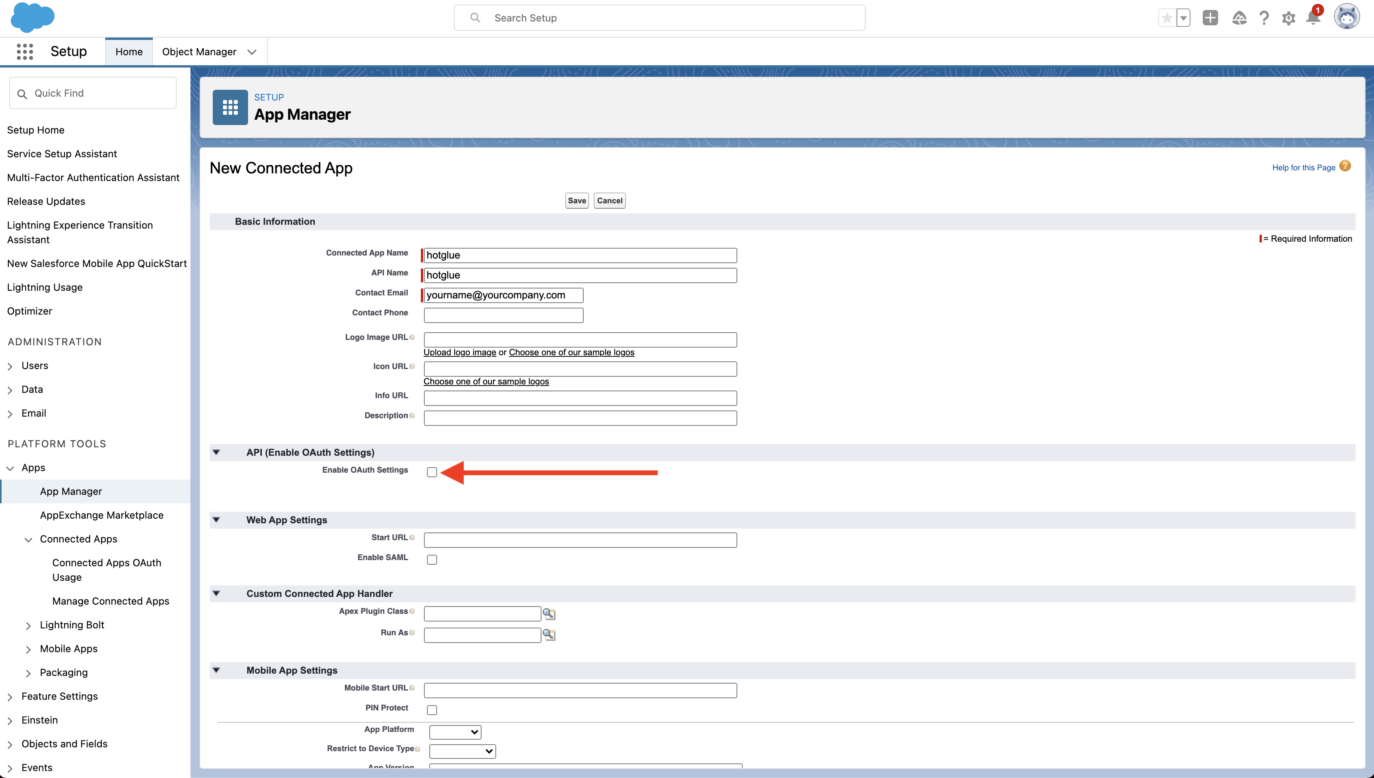Click the Contact Email field
Viewport: 1374px width, 778px height.
pyautogui.click(x=503, y=295)
